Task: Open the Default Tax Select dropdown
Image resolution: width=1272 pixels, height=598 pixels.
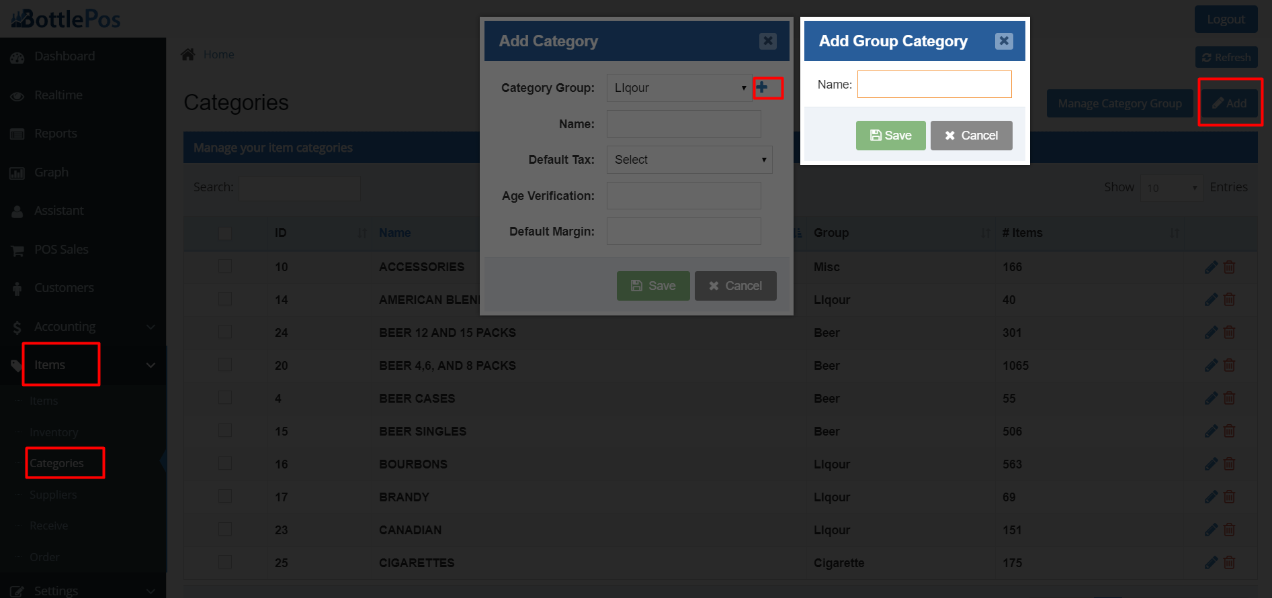Action: click(x=689, y=160)
